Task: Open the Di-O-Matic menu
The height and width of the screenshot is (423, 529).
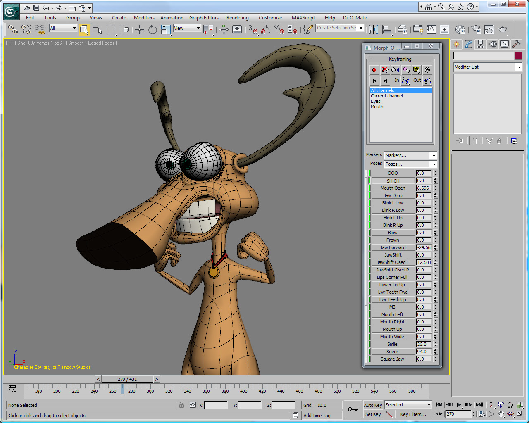Action: (355, 18)
